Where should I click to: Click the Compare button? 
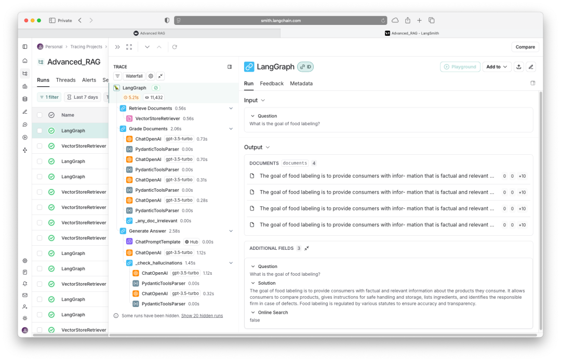[x=525, y=47]
